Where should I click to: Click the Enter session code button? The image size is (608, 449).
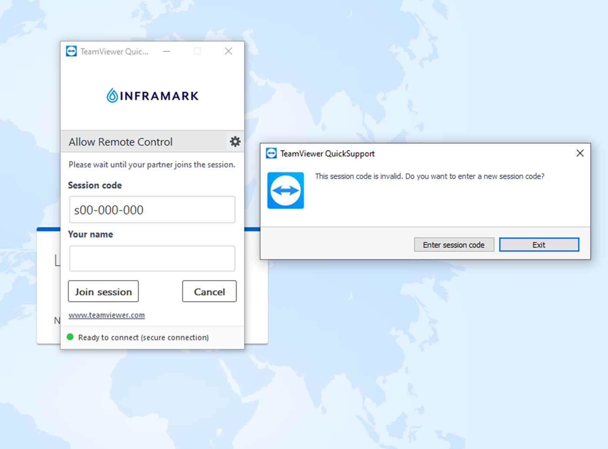(454, 245)
